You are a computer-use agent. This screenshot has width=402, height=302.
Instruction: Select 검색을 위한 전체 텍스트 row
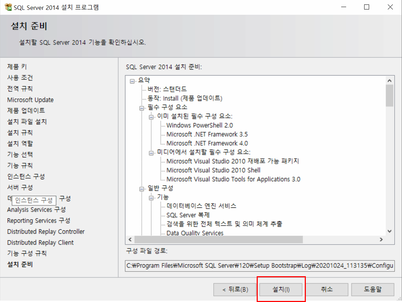coord(224,224)
